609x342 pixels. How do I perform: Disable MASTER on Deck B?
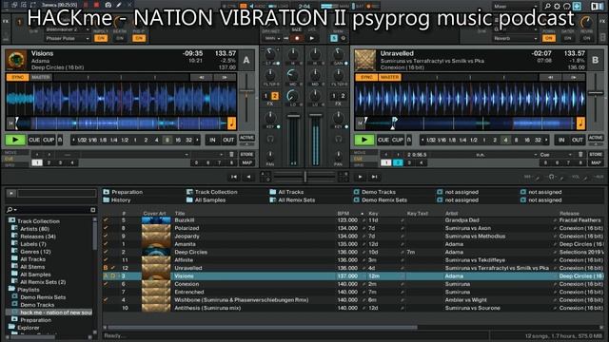[390, 77]
